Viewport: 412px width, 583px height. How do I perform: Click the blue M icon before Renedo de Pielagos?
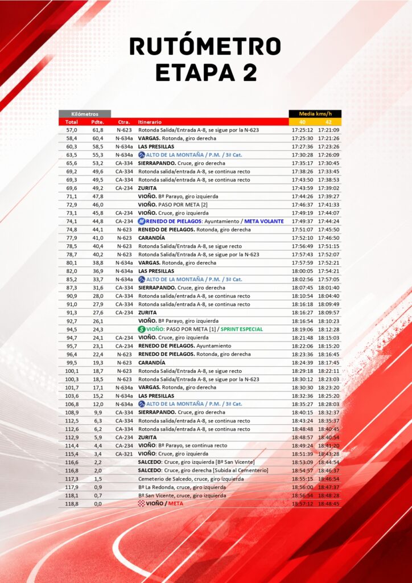point(141,221)
